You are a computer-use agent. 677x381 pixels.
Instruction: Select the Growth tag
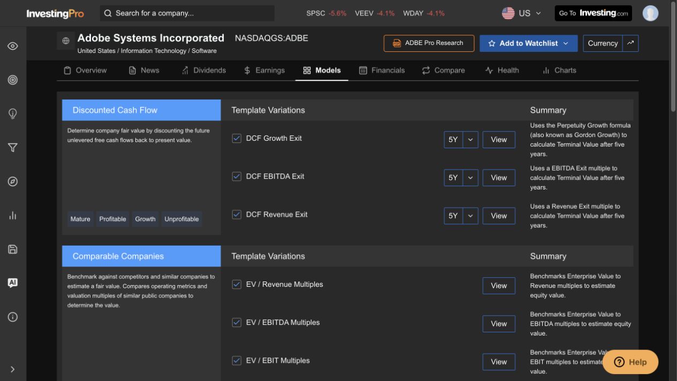(x=145, y=219)
